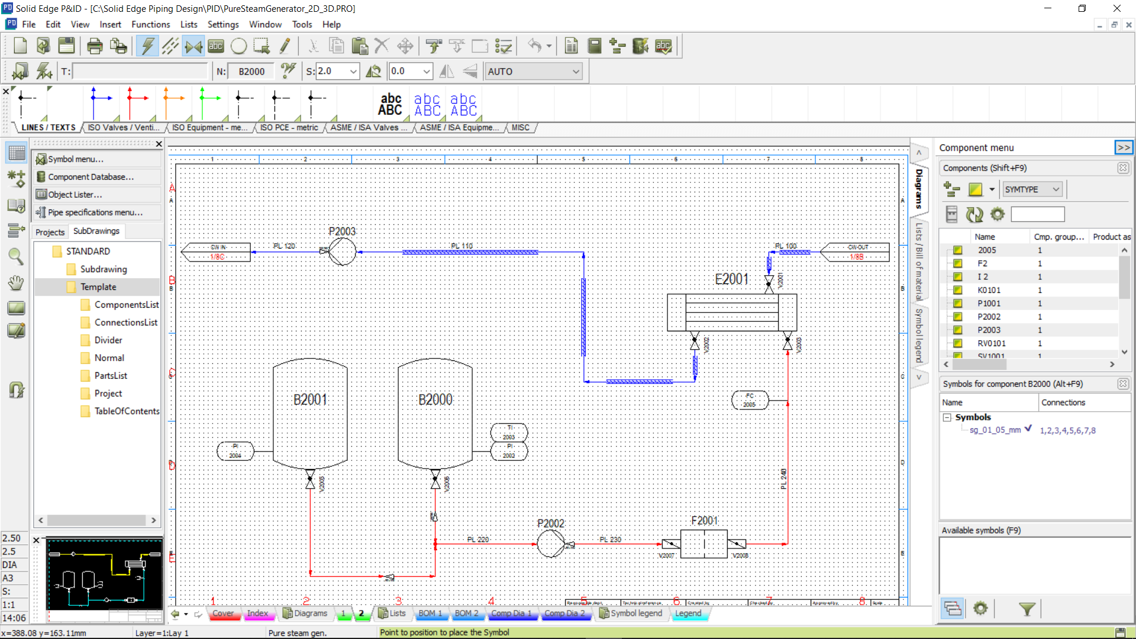Click the circle drawing tool

click(238, 46)
